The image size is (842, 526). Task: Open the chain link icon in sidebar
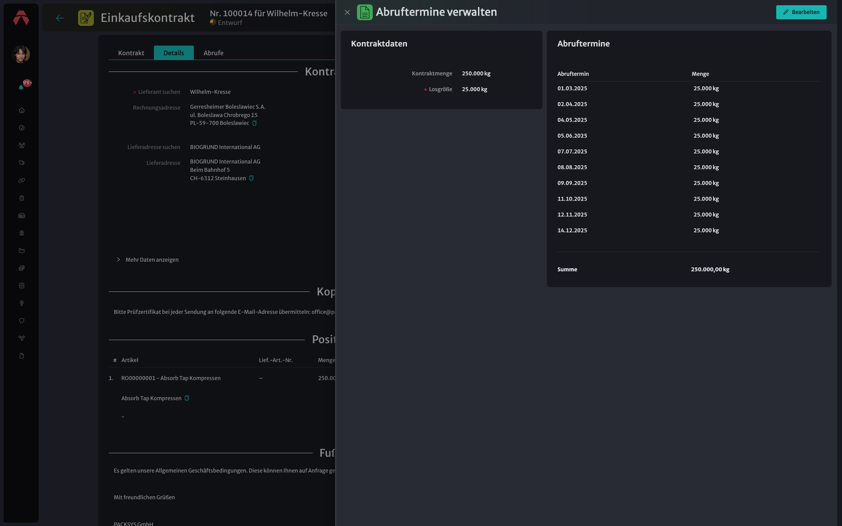pos(21,181)
